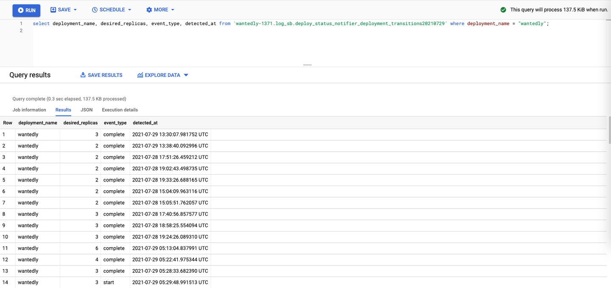Click the SAVE RESULTS download icon
The width and height of the screenshot is (611, 288).
(83, 75)
